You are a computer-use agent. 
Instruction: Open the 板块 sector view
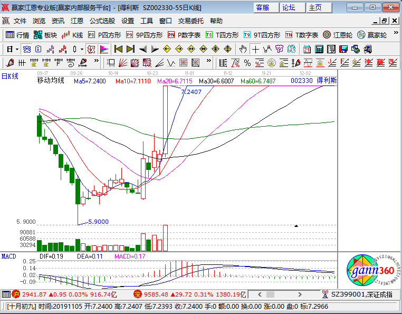(45, 35)
